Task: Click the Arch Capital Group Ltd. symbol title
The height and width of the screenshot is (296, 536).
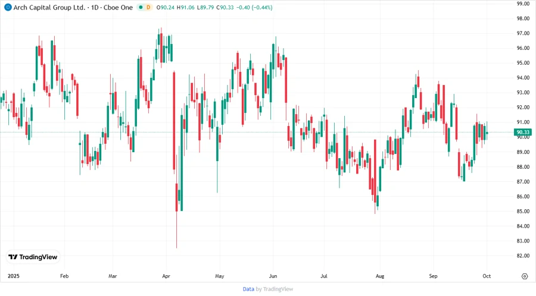Action: [x=44, y=7]
